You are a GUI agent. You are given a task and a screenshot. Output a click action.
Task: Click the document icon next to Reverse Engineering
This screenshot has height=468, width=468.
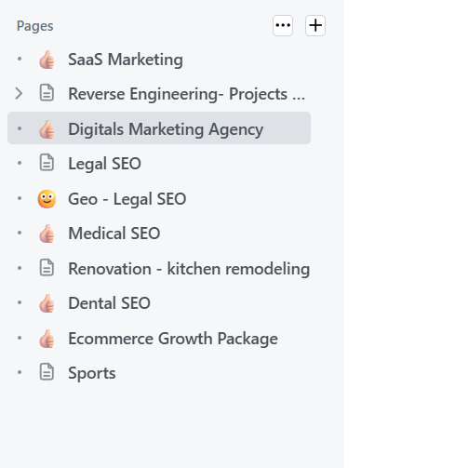click(47, 93)
